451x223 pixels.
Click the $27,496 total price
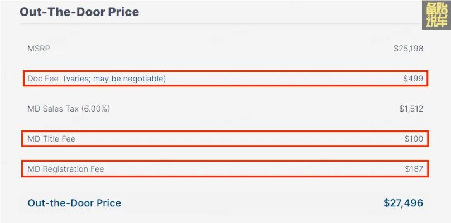[x=403, y=203]
